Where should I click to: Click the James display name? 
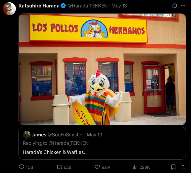39,135
